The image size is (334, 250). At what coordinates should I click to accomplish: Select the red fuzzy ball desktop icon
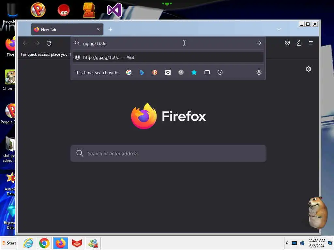click(x=64, y=10)
